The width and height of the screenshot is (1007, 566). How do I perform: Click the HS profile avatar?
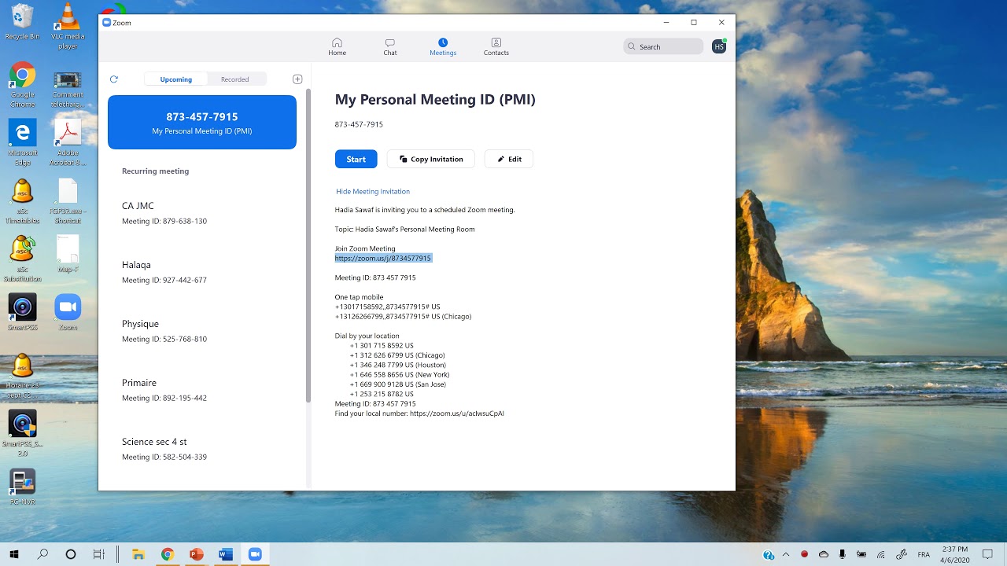click(x=719, y=47)
